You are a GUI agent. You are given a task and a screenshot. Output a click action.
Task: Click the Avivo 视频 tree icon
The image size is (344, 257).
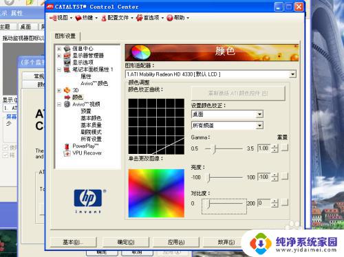pyautogui.click(x=67, y=104)
